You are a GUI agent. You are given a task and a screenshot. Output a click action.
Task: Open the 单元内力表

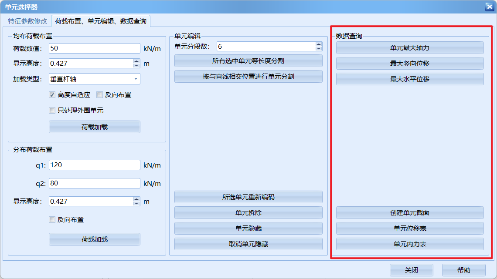coord(409,244)
